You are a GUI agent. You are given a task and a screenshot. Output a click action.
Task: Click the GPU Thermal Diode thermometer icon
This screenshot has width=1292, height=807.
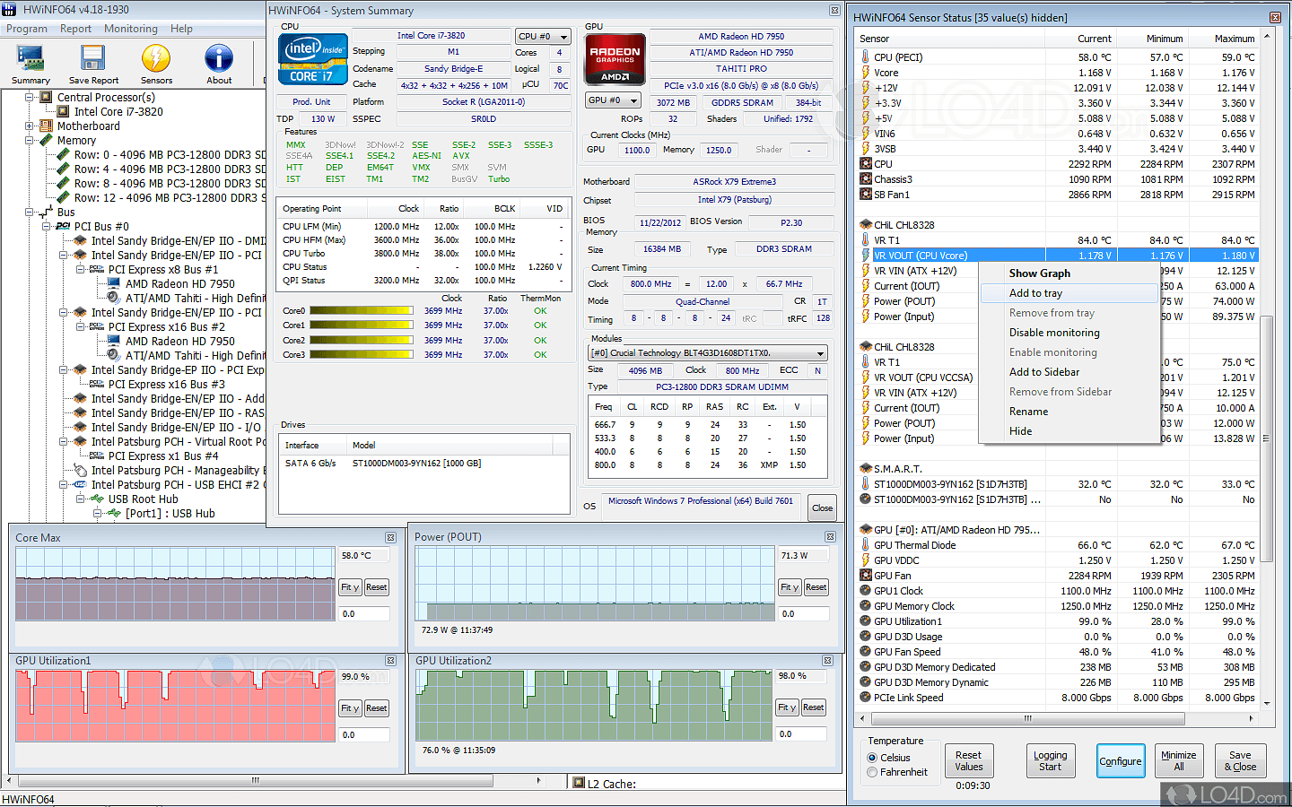click(866, 545)
